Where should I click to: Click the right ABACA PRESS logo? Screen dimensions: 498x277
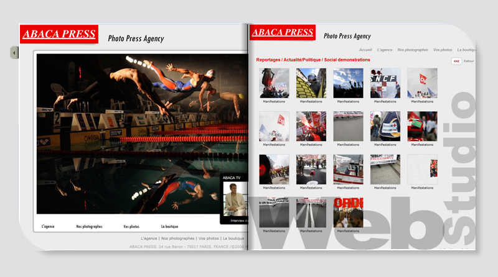click(282, 32)
